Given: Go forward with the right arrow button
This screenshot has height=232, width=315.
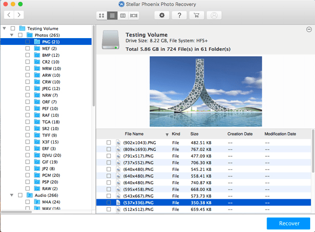Looking at the screenshot, I should (19, 15).
